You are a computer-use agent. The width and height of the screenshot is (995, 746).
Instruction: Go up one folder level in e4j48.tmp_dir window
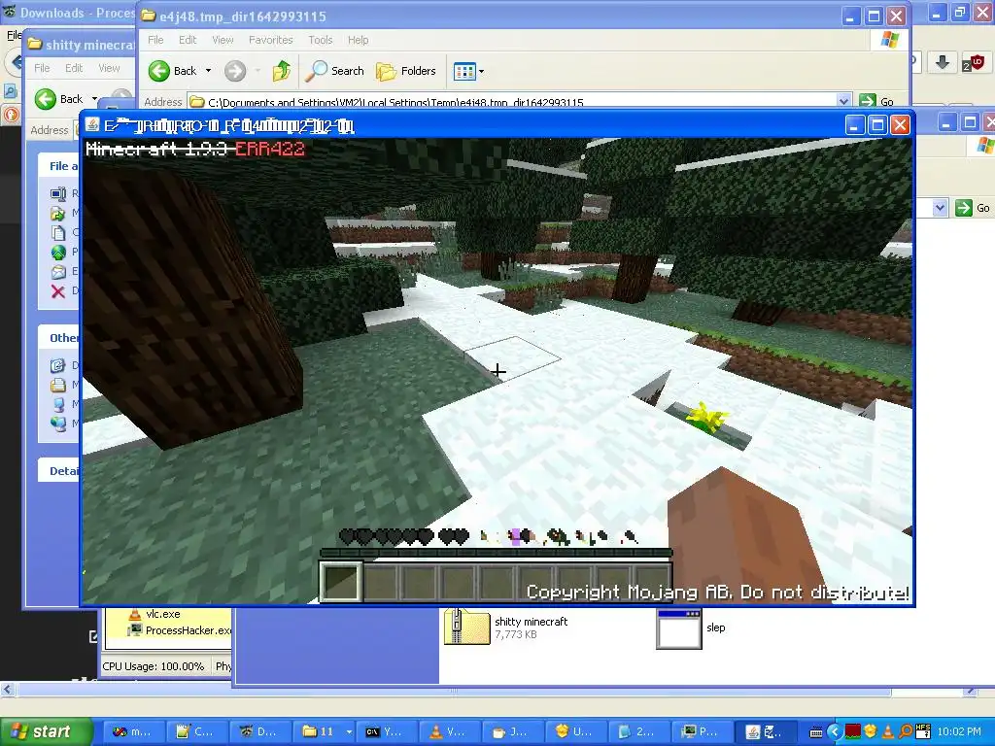pos(281,71)
